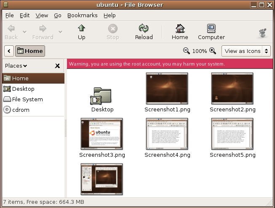The image size is (275, 208).
Task: Open the Go menu
Action: (58, 15)
